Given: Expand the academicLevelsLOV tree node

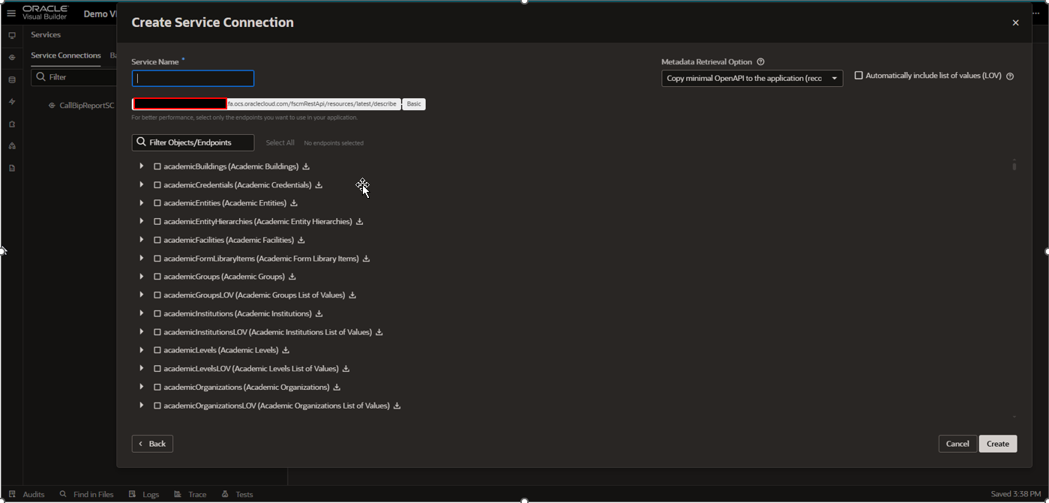Looking at the screenshot, I should click(x=142, y=368).
